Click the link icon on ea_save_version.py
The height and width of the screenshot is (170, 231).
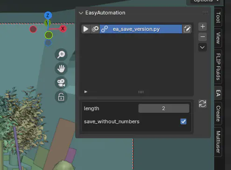(105, 29)
